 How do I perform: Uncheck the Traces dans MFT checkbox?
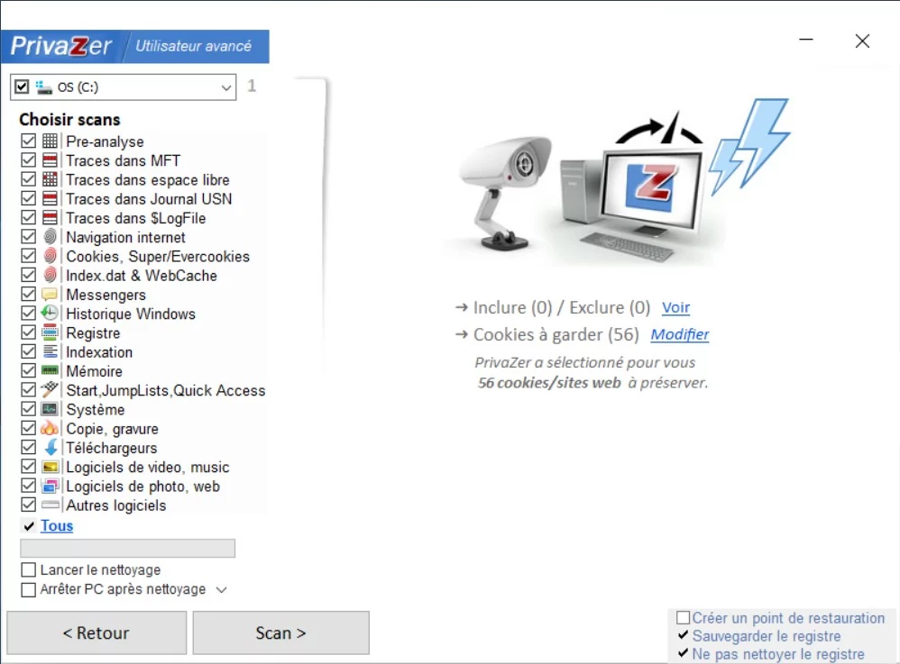coord(28,160)
